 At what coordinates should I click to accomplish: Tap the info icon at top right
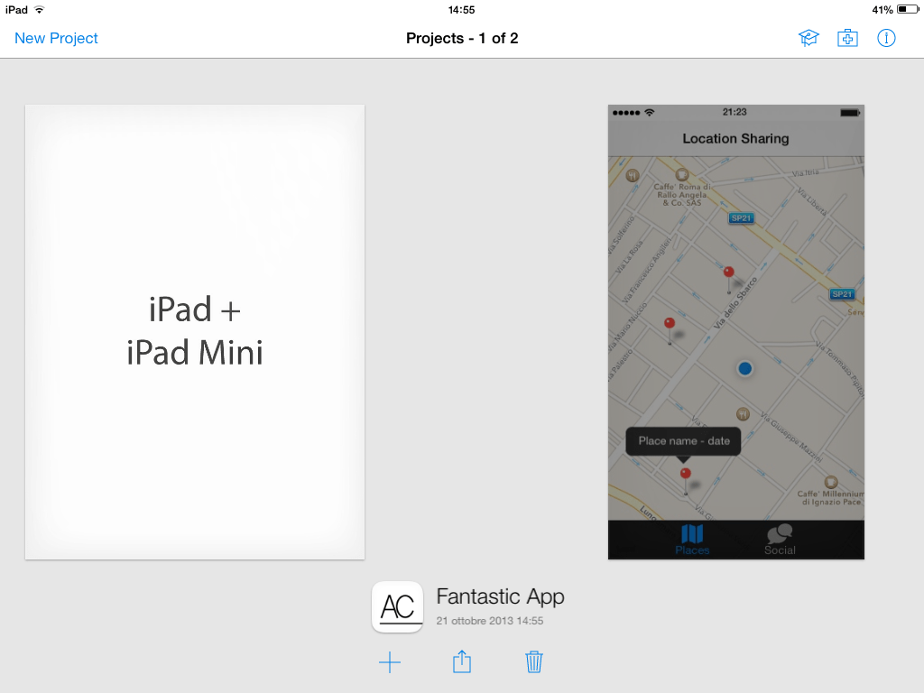(x=886, y=38)
